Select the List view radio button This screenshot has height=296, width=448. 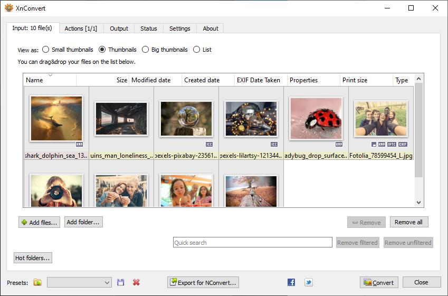point(197,50)
